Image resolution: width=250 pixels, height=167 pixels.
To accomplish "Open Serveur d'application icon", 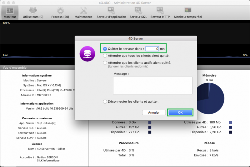I will [x=111, y=10].
